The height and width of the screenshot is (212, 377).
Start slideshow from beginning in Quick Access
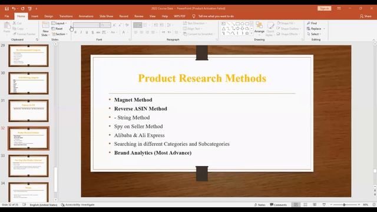[x=30, y=8]
